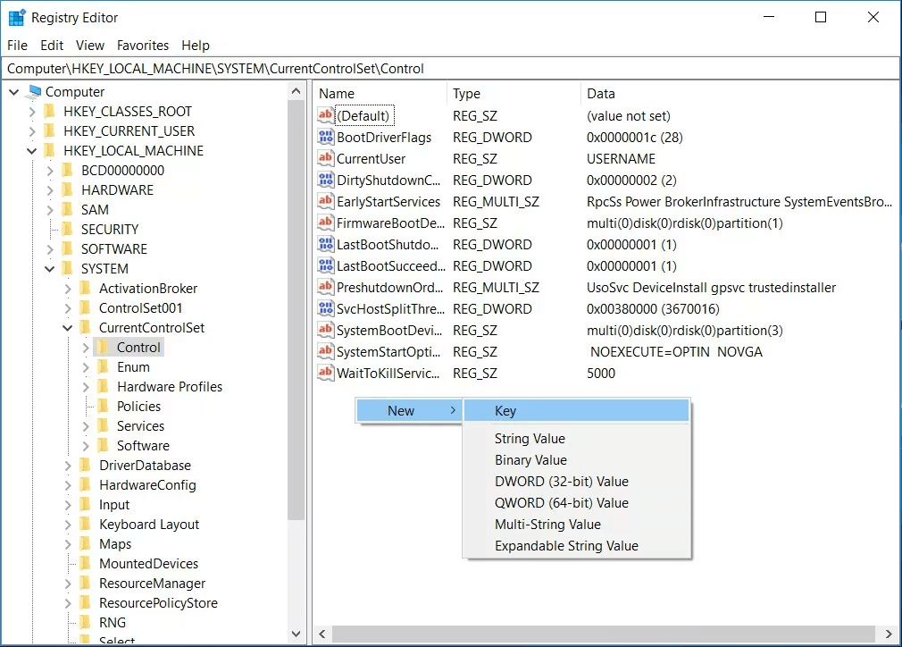
Task: Click the "ab" icon beside CurrentUser
Action: click(326, 158)
